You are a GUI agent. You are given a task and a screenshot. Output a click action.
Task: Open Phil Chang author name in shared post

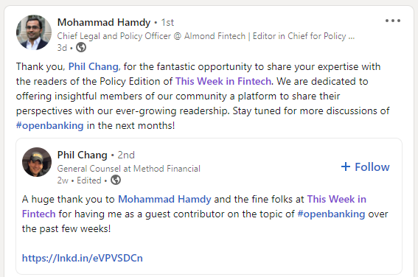point(82,155)
